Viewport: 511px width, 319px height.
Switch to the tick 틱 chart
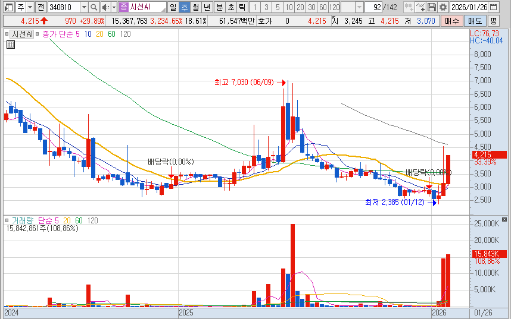[x=242, y=7]
